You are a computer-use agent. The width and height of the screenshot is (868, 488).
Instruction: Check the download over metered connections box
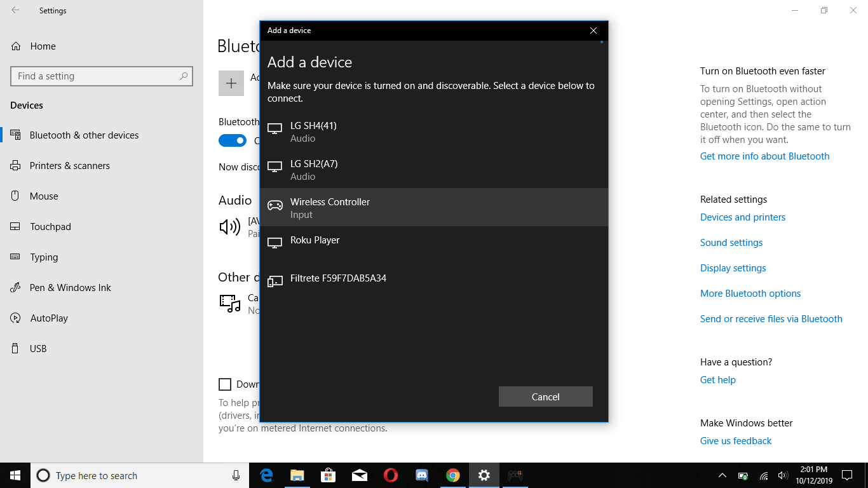click(225, 384)
